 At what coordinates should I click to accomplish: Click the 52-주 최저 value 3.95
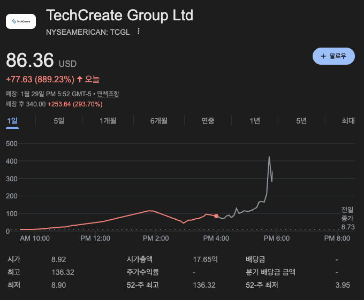pyautogui.click(x=343, y=285)
